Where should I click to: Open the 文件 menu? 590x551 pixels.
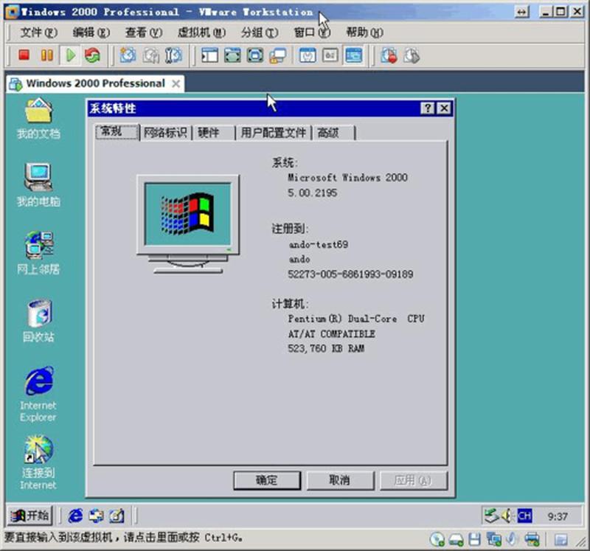[38, 32]
